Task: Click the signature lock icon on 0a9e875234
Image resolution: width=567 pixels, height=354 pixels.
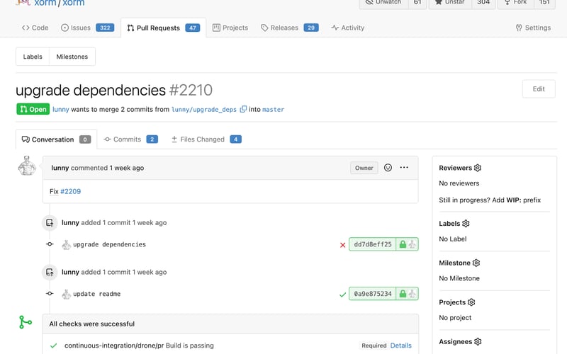Action: tap(403, 294)
